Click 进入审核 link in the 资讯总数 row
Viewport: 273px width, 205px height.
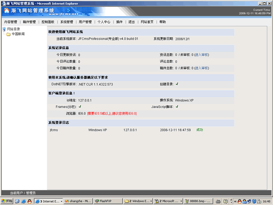(202, 55)
